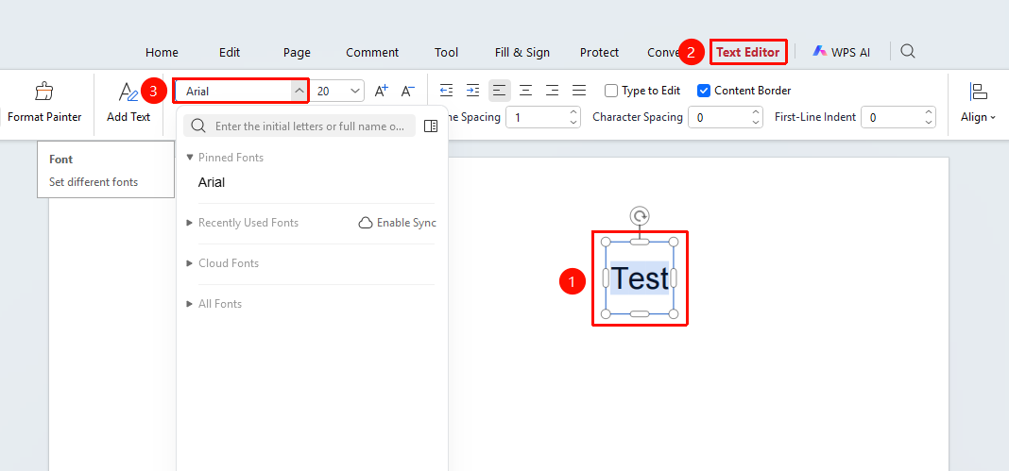This screenshot has height=471, width=1009.
Task: Click the font search field
Action: coord(299,126)
